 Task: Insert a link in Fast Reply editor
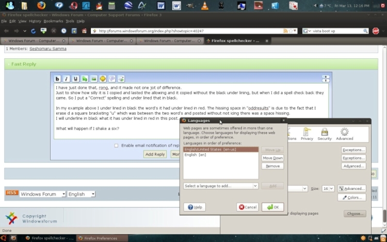click(x=85, y=79)
